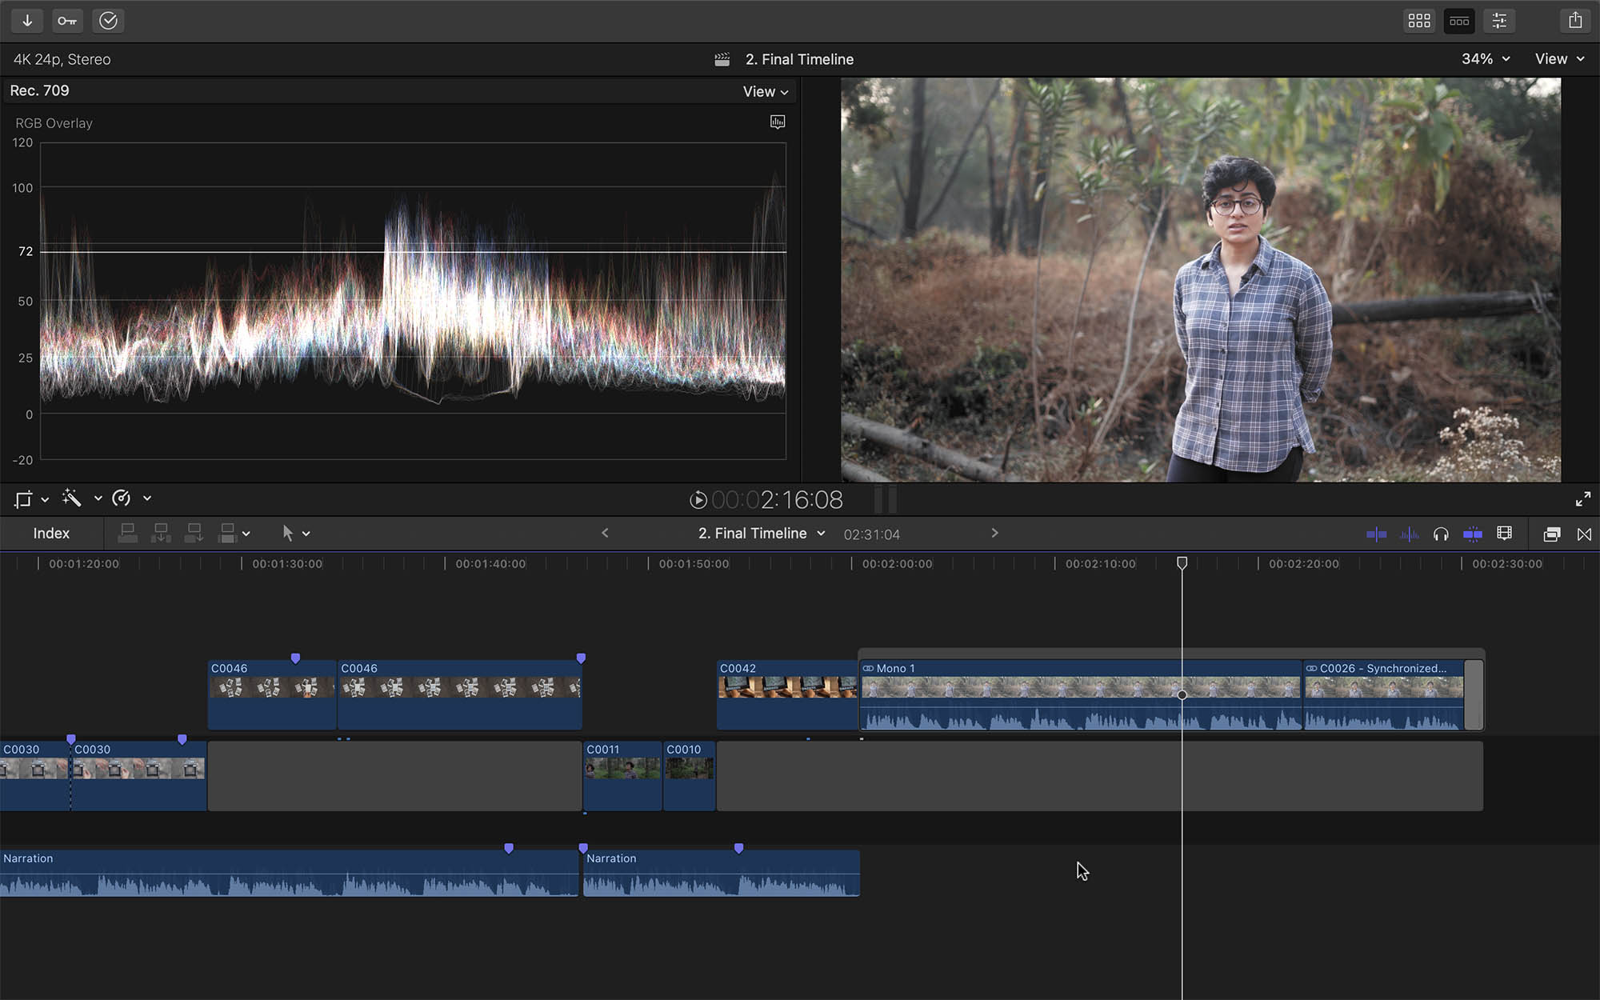The width and height of the screenshot is (1600, 1000).
Task: Toggle the Timeline panel icon
Action: coord(1459,21)
